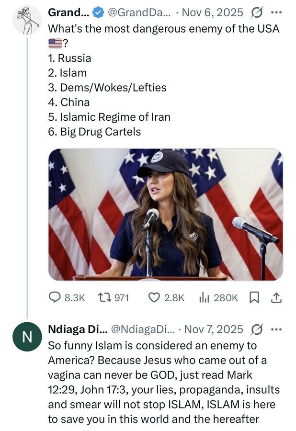Like the post with 2.8K likes
Screen dimensions: 296x431
coord(154,297)
